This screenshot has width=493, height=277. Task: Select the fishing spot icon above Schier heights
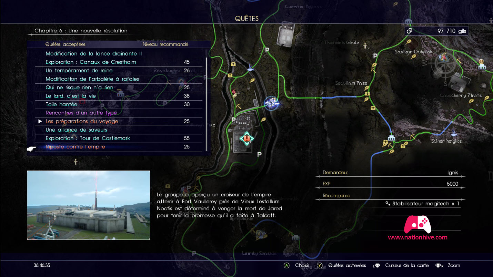click(453, 132)
